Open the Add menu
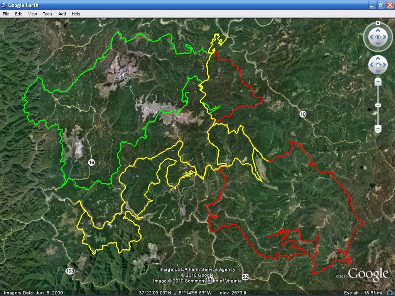 pyautogui.click(x=62, y=14)
